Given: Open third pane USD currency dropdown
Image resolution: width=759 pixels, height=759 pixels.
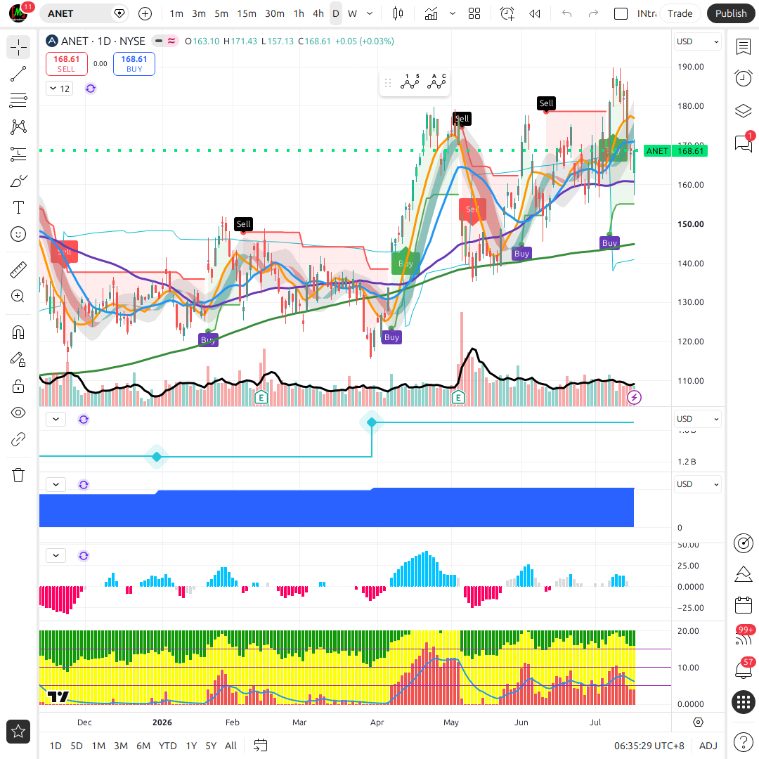Looking at the screenshot, I should click(697, 484).
